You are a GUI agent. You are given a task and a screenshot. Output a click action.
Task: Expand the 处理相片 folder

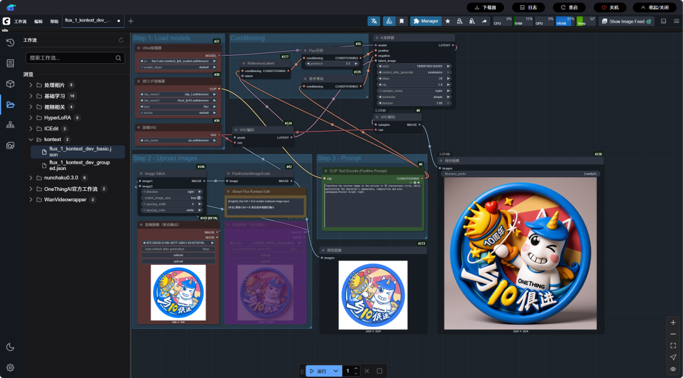31,85
